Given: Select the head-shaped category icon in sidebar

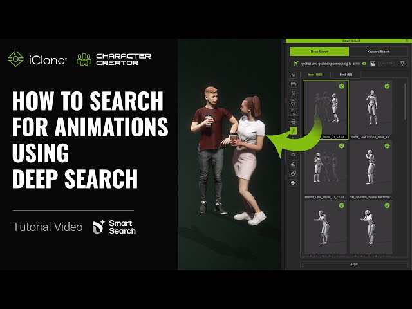Looking at the screenshot, I should [x=294, y=103].
